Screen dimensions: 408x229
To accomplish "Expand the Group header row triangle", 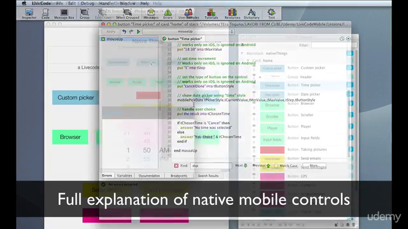I will click(260, 77).
